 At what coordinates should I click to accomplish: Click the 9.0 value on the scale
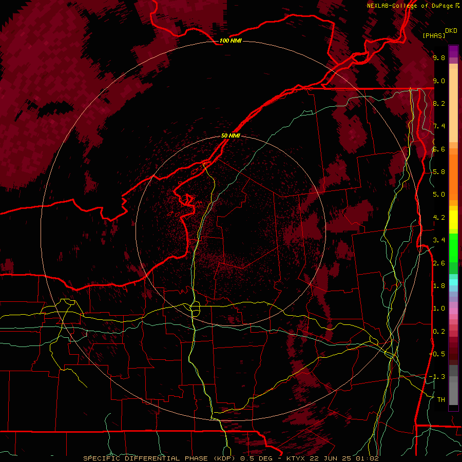pyautogui.click(x=439, y=81)
